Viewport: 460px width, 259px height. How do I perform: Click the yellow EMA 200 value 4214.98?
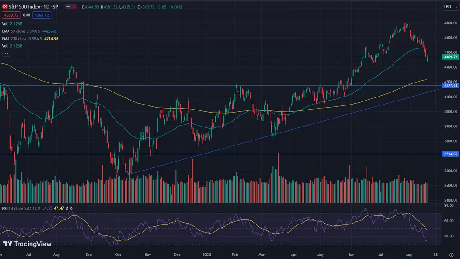pos(50,39)
